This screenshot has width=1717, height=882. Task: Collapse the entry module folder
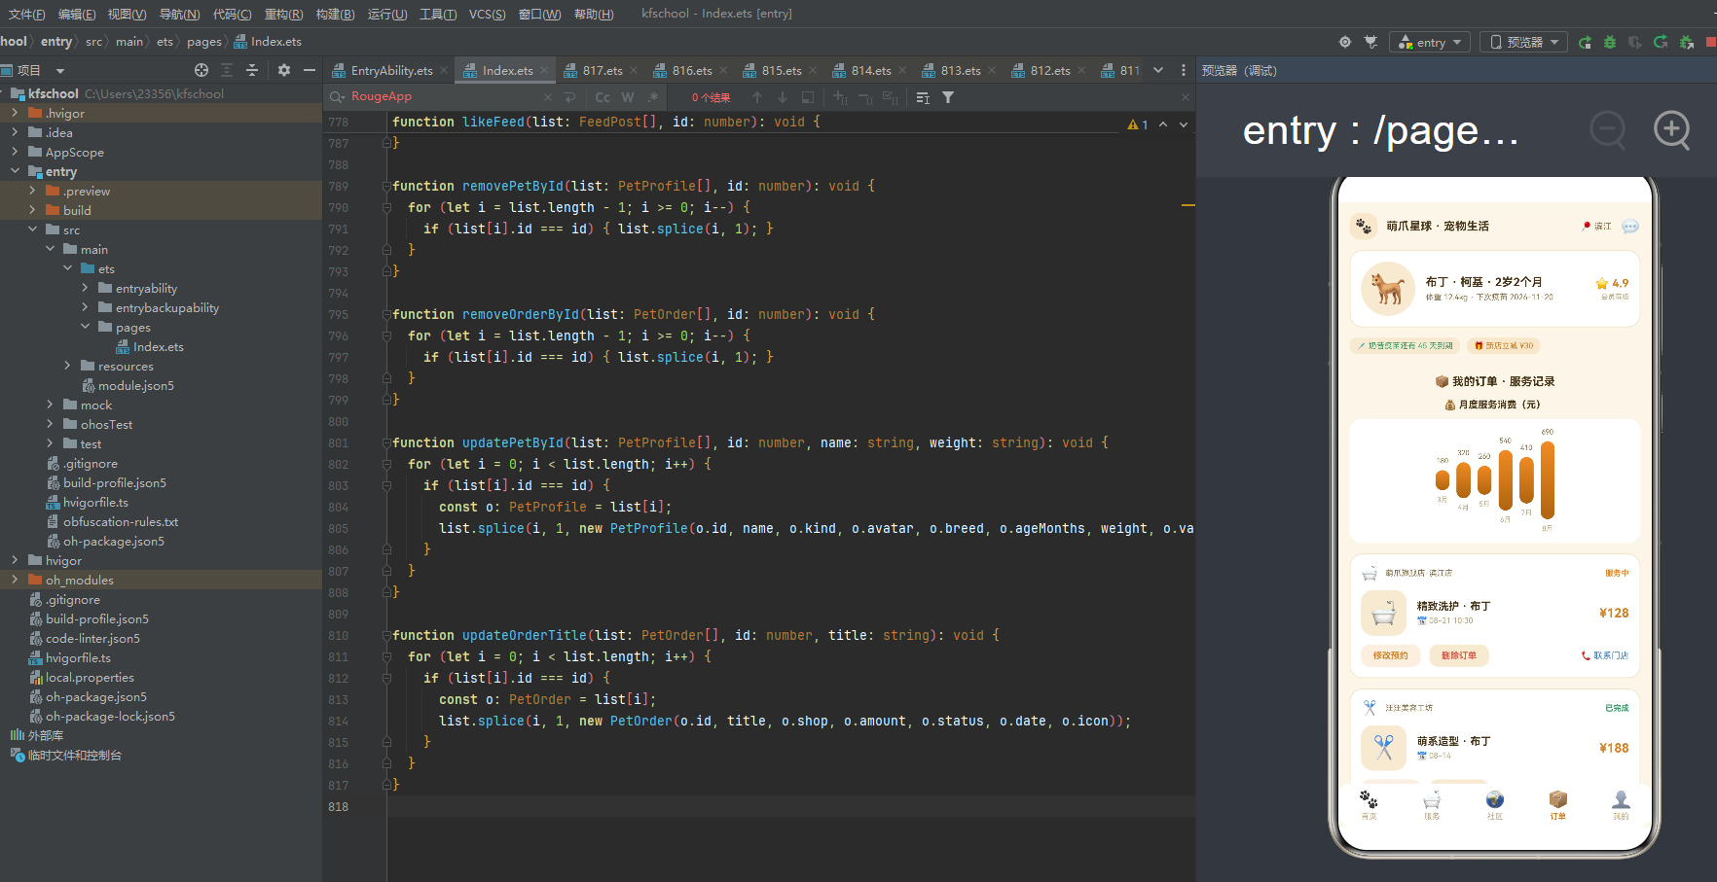click(15, 171)
